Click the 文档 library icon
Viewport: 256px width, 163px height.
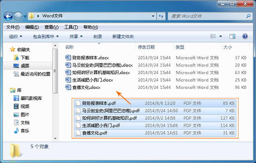pyautogui.click(x=16, y=123)
